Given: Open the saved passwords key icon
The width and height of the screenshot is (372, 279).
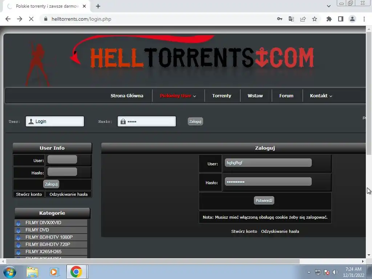Looking at the screenshot, I should (280, 19).
